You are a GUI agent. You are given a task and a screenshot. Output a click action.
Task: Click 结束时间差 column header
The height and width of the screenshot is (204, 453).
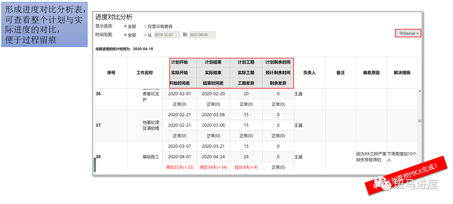pyautogui.click(x=213, y=83)
